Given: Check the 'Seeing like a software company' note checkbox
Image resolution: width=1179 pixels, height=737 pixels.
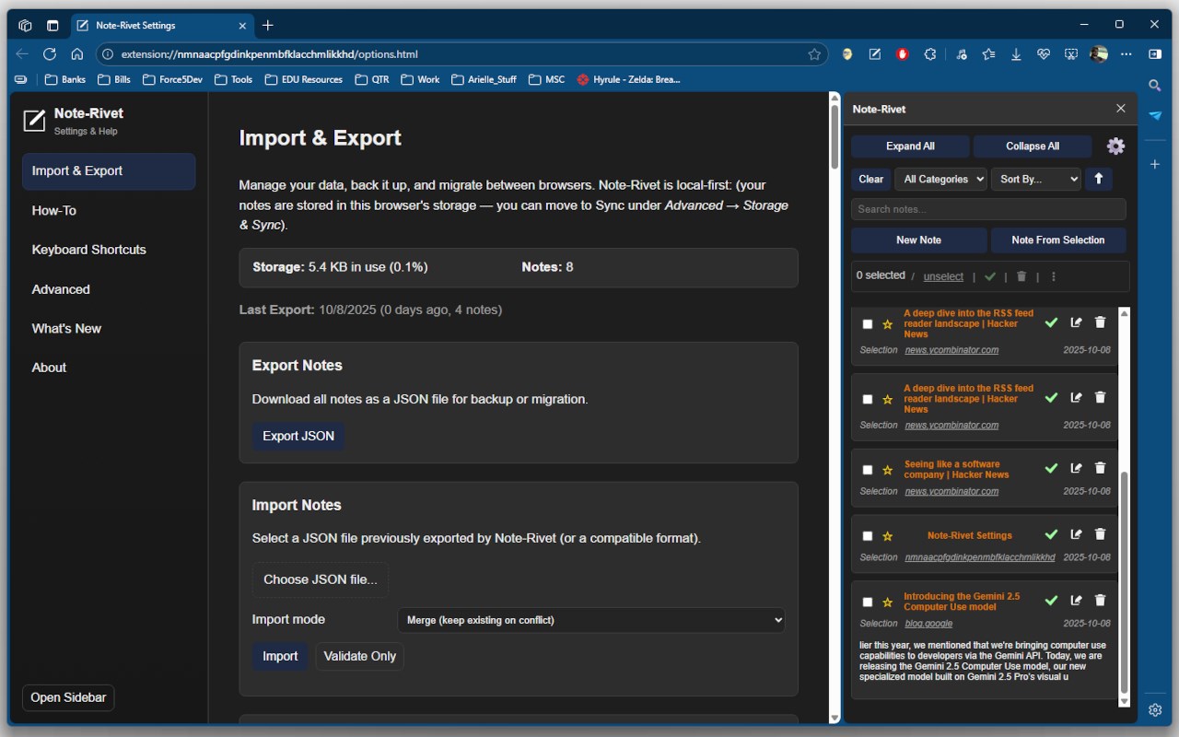Looking at the screenshot, I should (x=868, y=470).
